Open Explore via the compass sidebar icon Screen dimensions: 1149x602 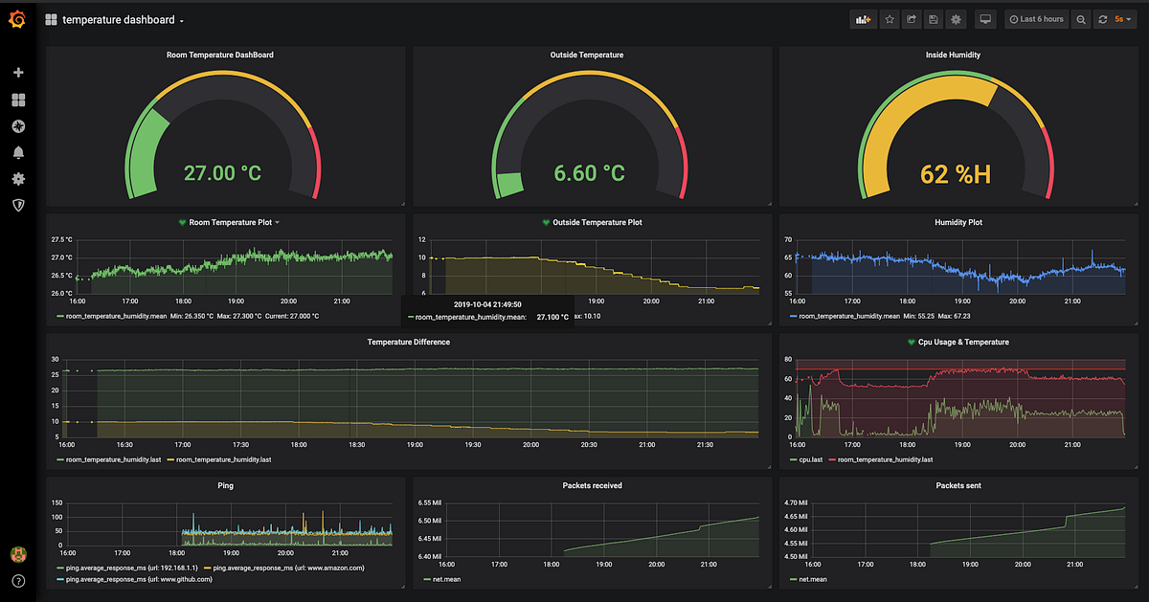tap(18, 125)
